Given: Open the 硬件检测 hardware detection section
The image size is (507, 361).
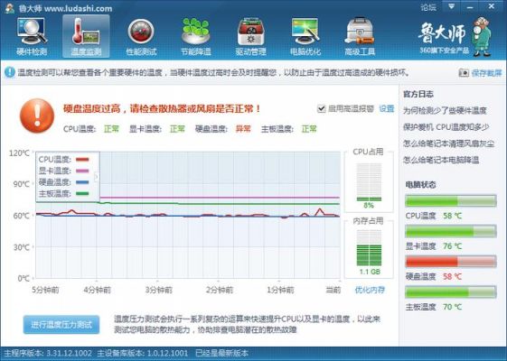Looking at the screenshot, I should (32, 37).
